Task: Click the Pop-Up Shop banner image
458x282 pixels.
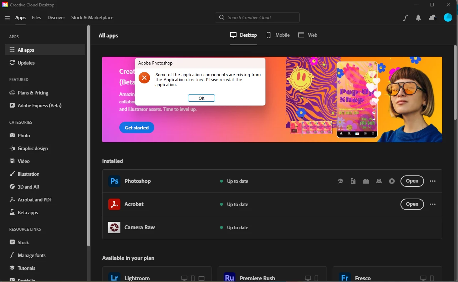Action: coord(357,99)
